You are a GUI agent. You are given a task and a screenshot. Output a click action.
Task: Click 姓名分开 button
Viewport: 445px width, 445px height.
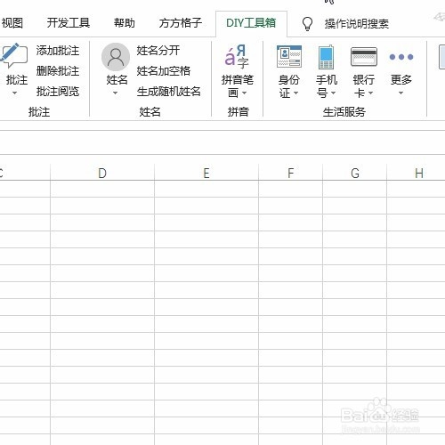pyautogui.click(x=158, y=51)
